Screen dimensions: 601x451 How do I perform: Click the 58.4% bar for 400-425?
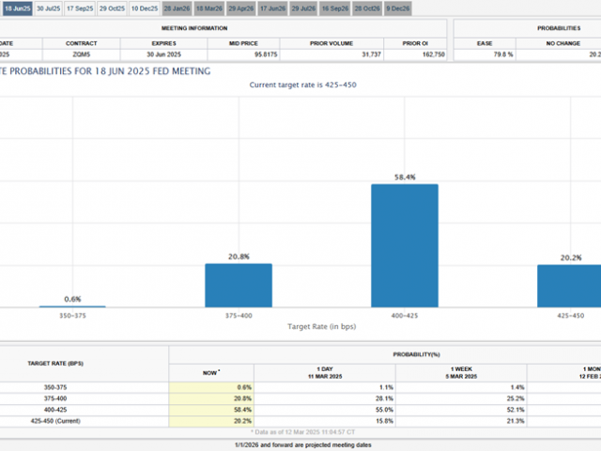point(405,245)
